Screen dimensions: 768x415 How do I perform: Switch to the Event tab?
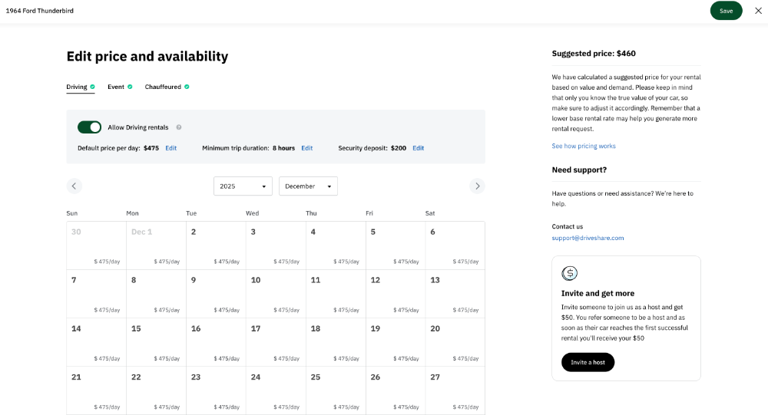116,87
